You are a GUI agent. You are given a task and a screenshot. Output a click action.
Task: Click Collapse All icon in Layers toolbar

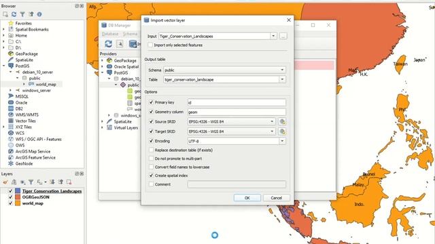click(60, 182)
